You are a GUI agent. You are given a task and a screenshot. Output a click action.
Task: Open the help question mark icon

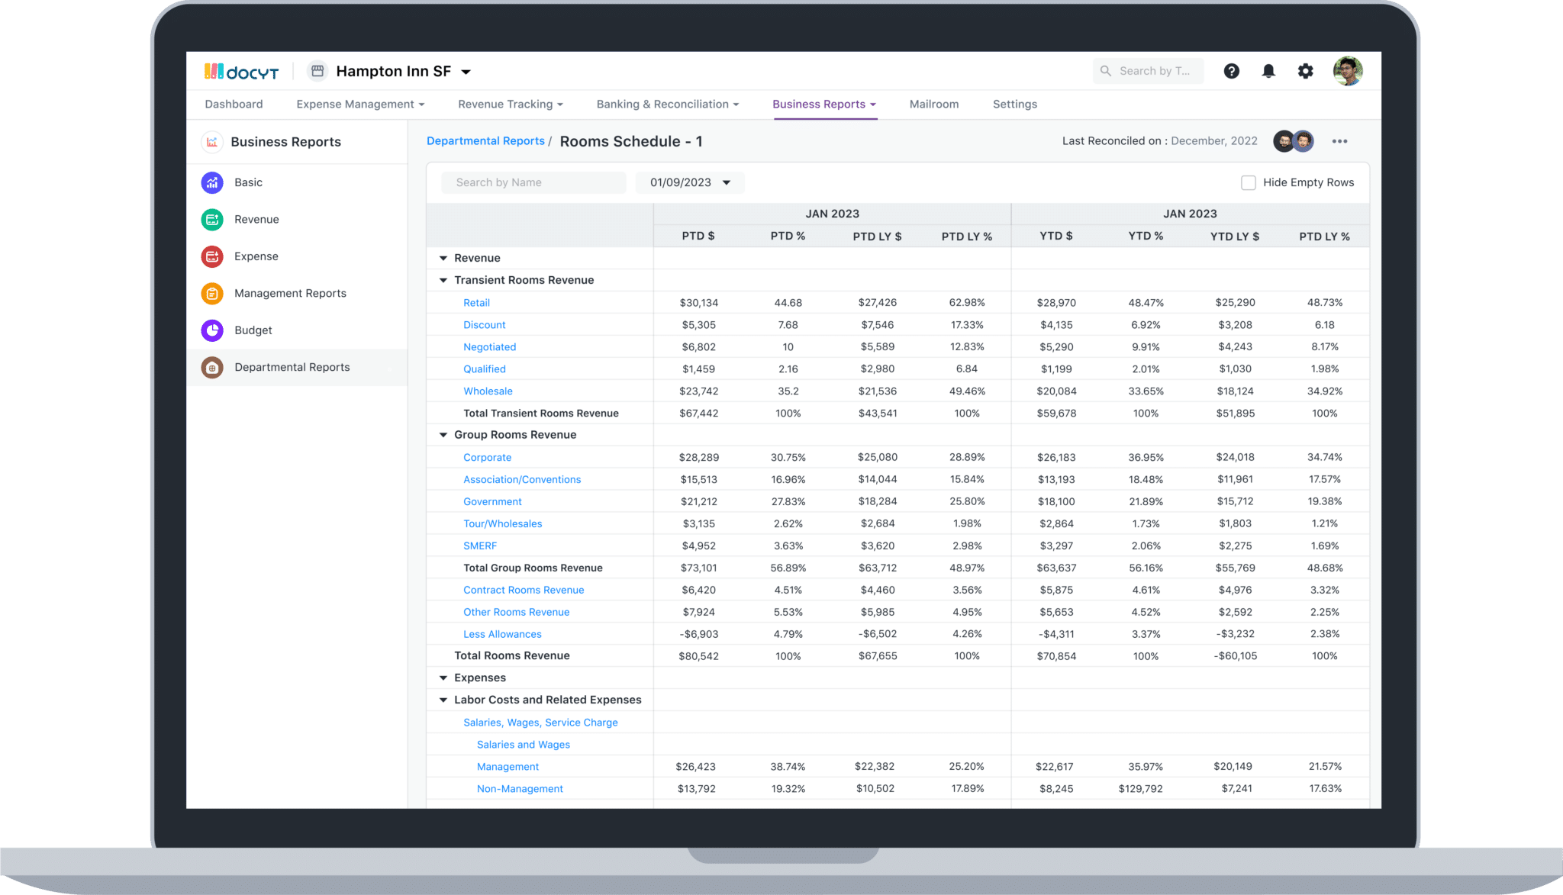click(x=1231, y=71)
